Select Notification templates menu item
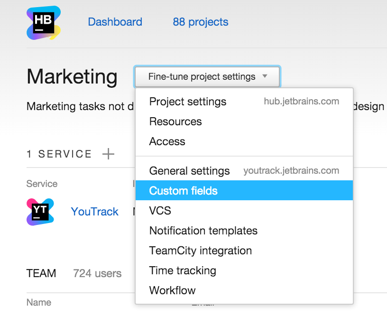This screenshot has height=317, width=387. [244, 231]
